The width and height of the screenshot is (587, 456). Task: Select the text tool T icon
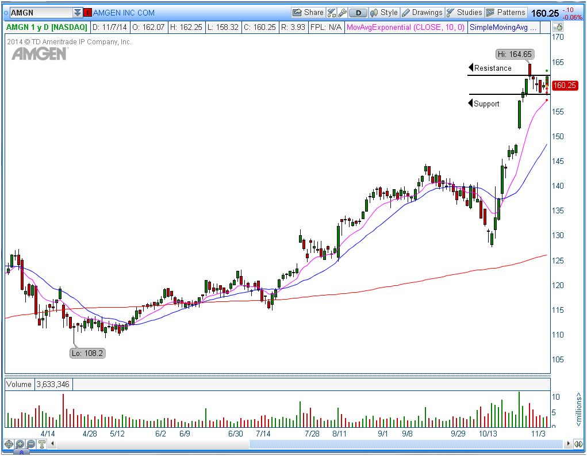pyautogui.click(x=41, y=444)
